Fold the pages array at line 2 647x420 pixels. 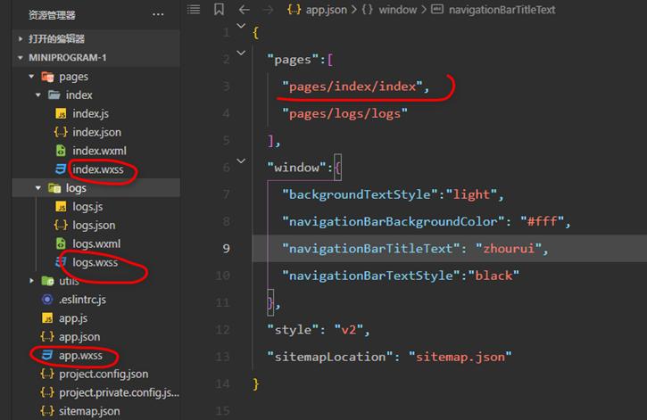point(241,53)
